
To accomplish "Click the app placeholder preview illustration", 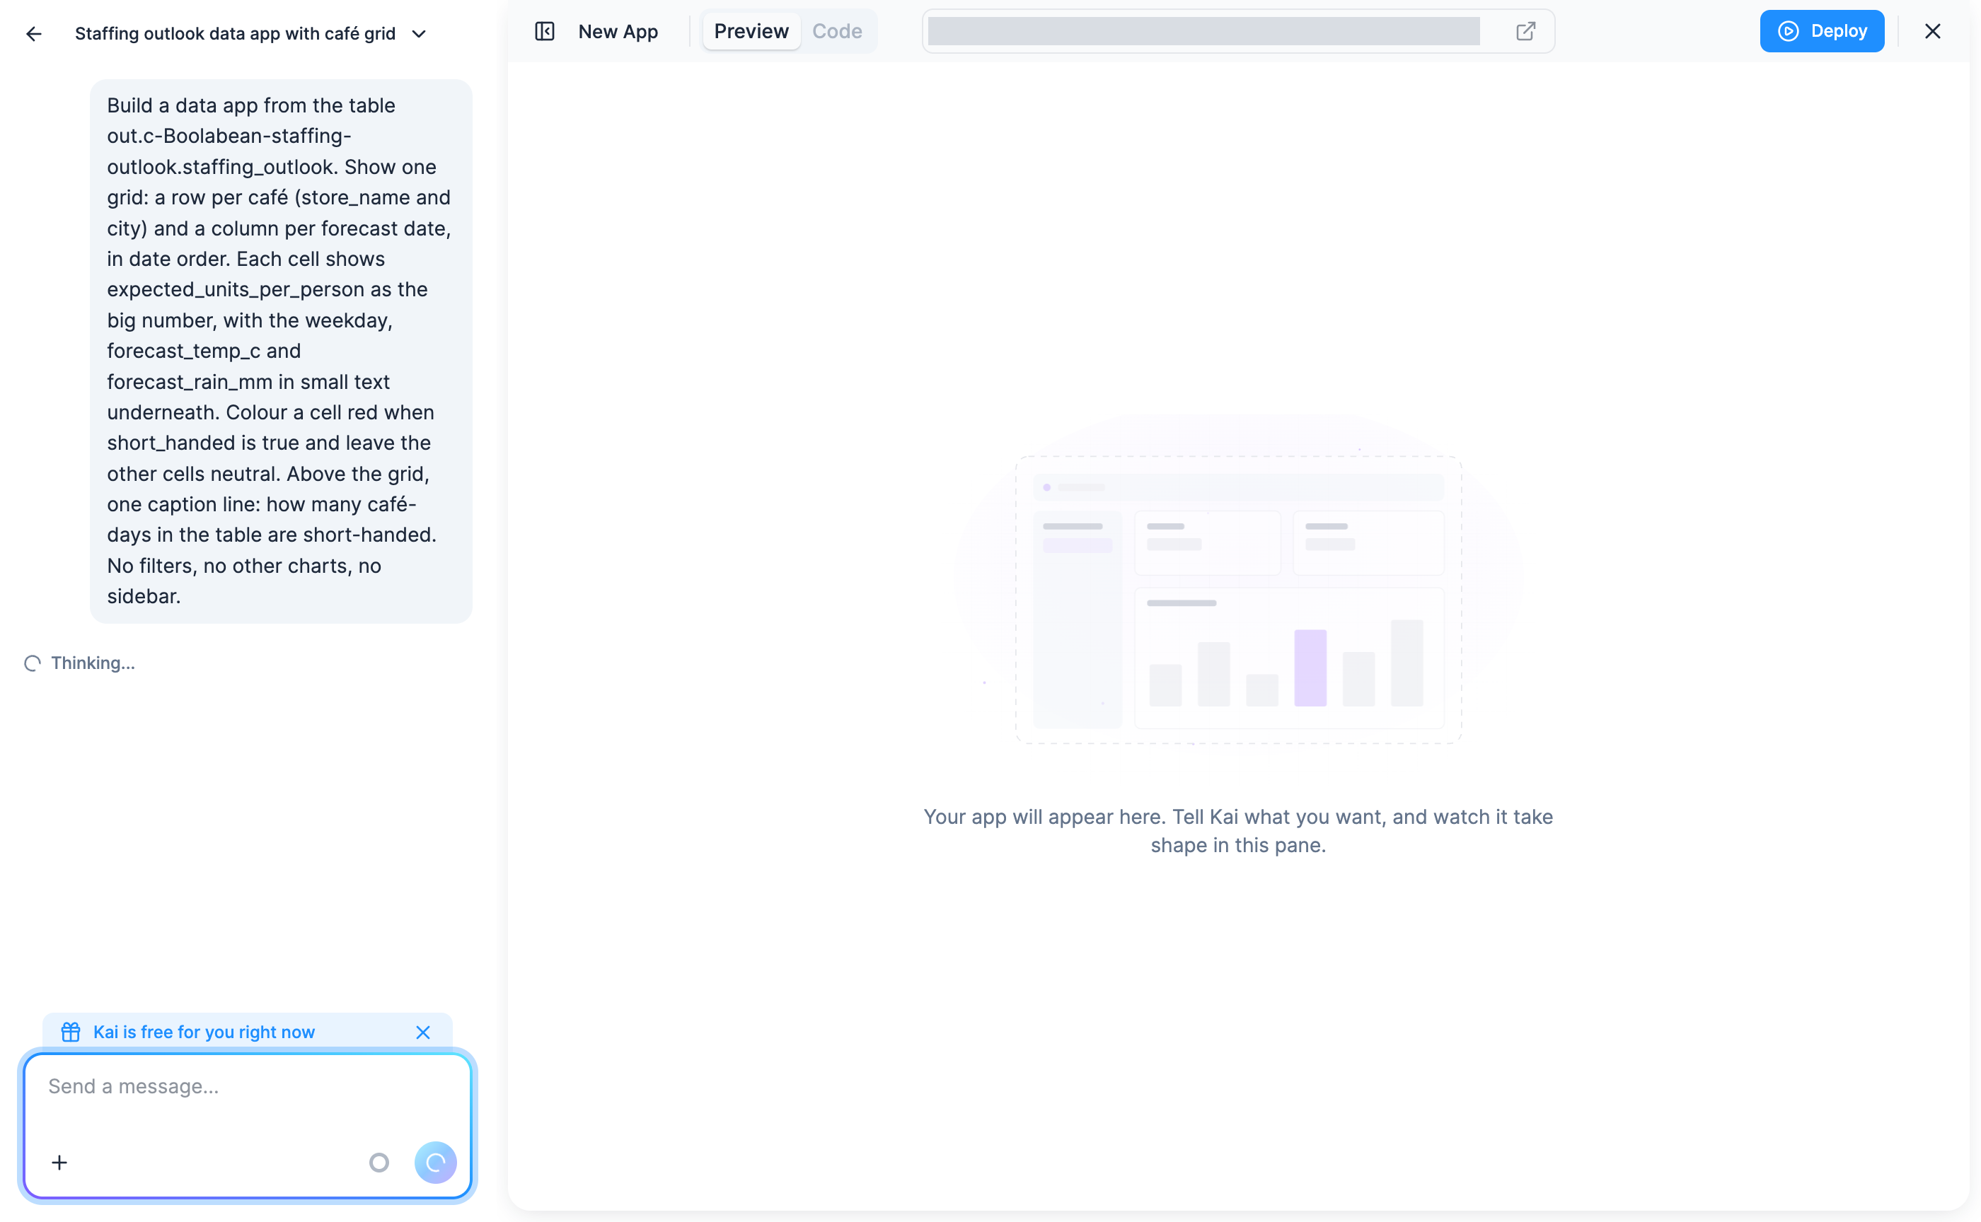I will pyautogui.click(x=1238, y=599).
